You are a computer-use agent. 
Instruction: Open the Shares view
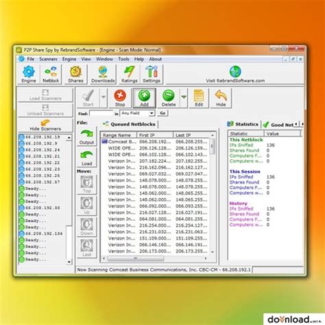75,74
